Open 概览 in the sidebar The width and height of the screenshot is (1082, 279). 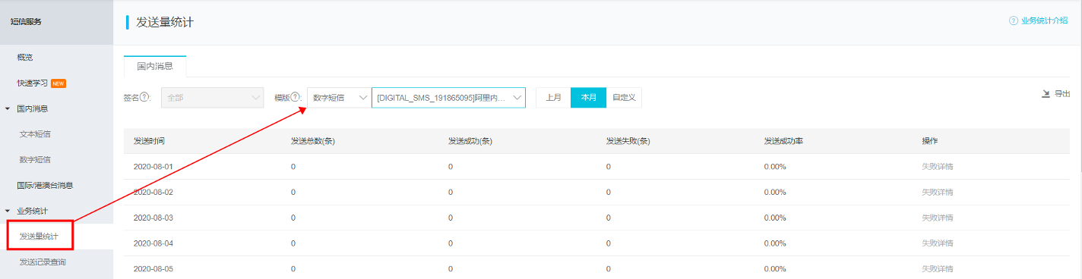[x=25, y=57]
